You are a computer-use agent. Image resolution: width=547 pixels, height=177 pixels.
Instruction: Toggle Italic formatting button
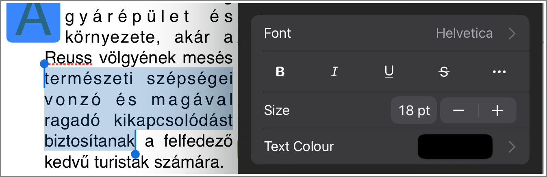[x=334, y=72]
